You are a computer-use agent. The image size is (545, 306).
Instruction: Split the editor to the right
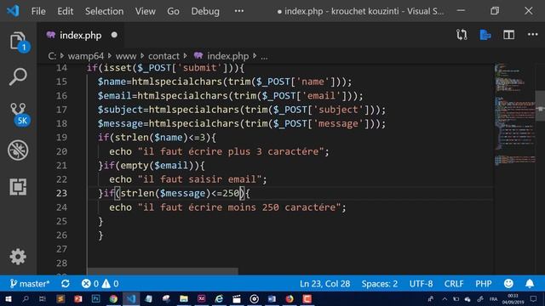[509, 35]
